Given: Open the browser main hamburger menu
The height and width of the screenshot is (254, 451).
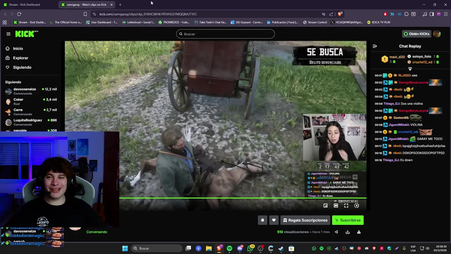Looking at the screenshot, I should pos(446,14).
